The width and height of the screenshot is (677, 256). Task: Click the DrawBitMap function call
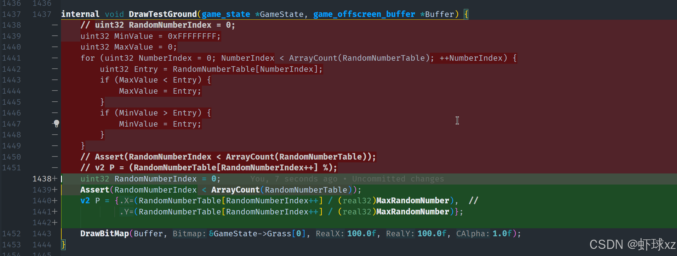pos(104,234)
